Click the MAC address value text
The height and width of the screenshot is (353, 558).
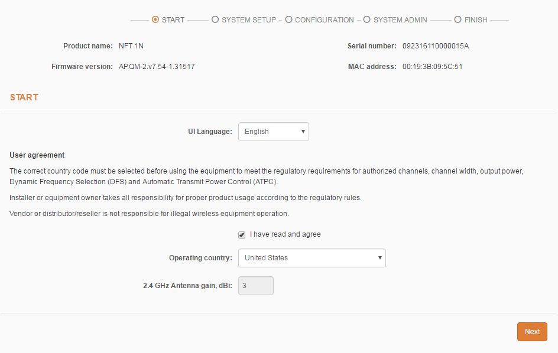[432, 67]
